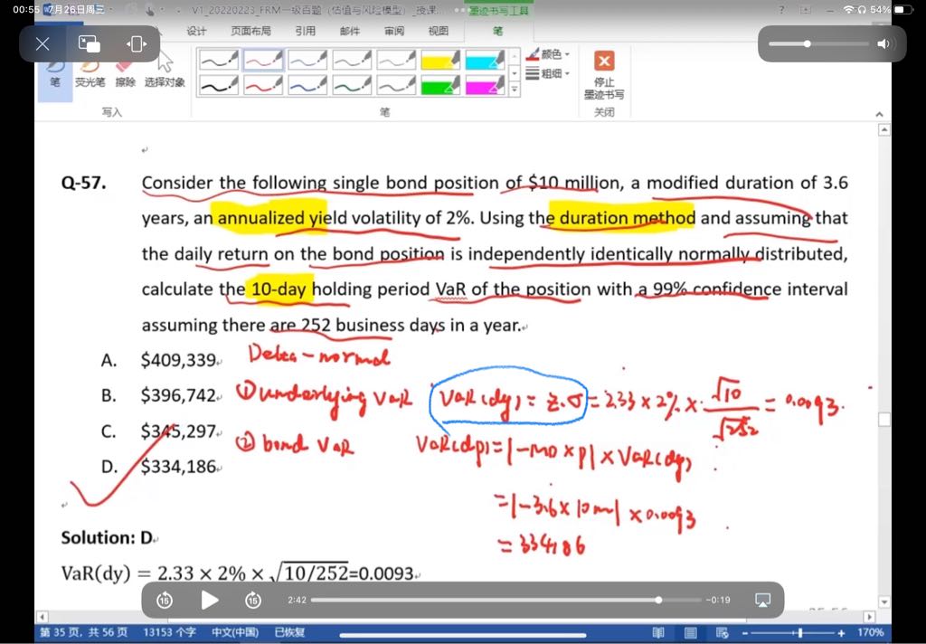Stop inking with 停止墨迹书写 button
926x644 pixels.
pos(603,72)
